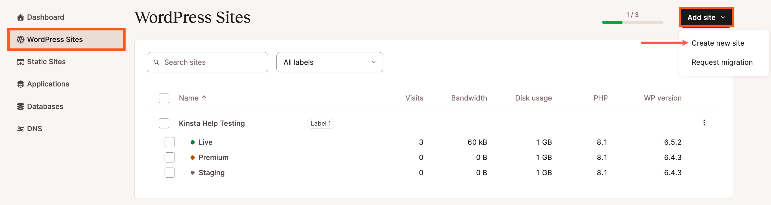Select Request migration menu option
Screen dimensions: 771x205
722,62
